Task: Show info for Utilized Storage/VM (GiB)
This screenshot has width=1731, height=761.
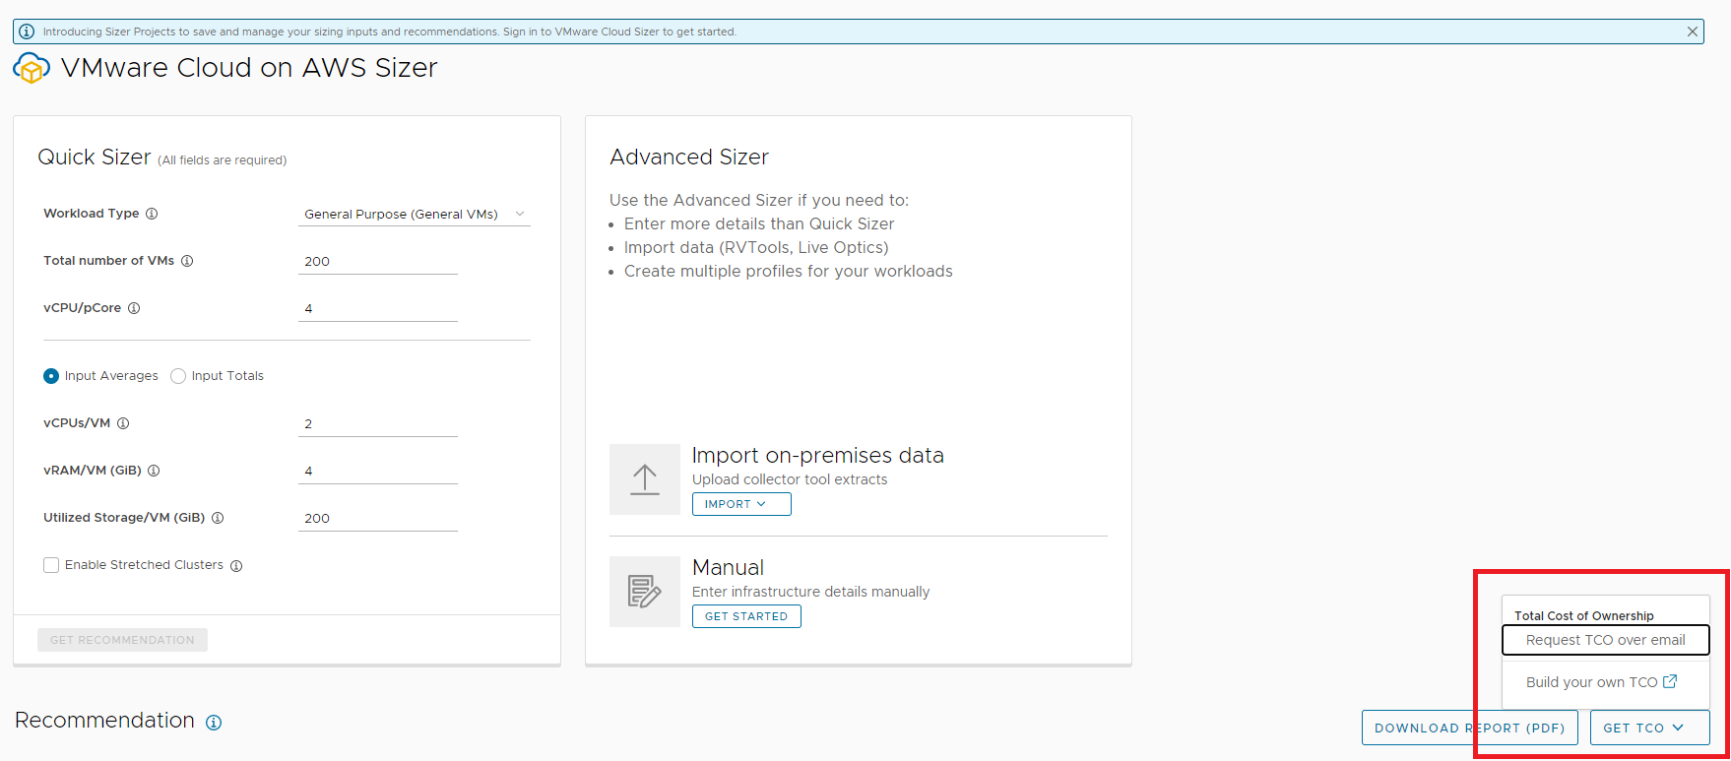Action: (218, 518)
